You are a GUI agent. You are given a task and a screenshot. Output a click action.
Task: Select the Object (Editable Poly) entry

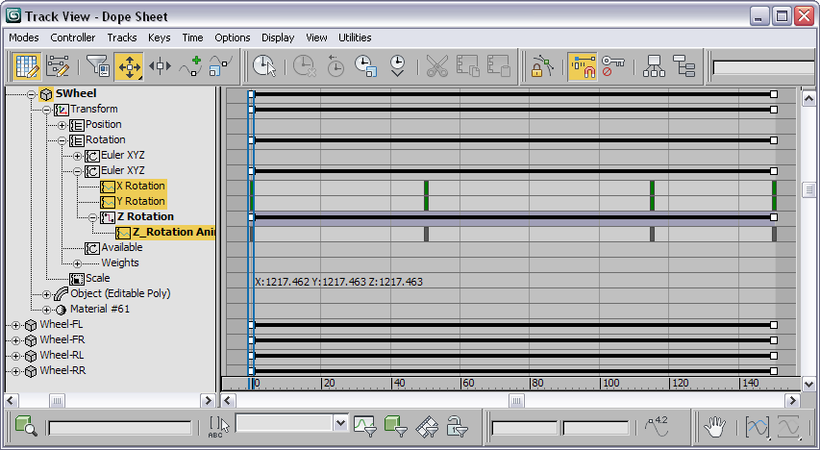tap(119, 293)
